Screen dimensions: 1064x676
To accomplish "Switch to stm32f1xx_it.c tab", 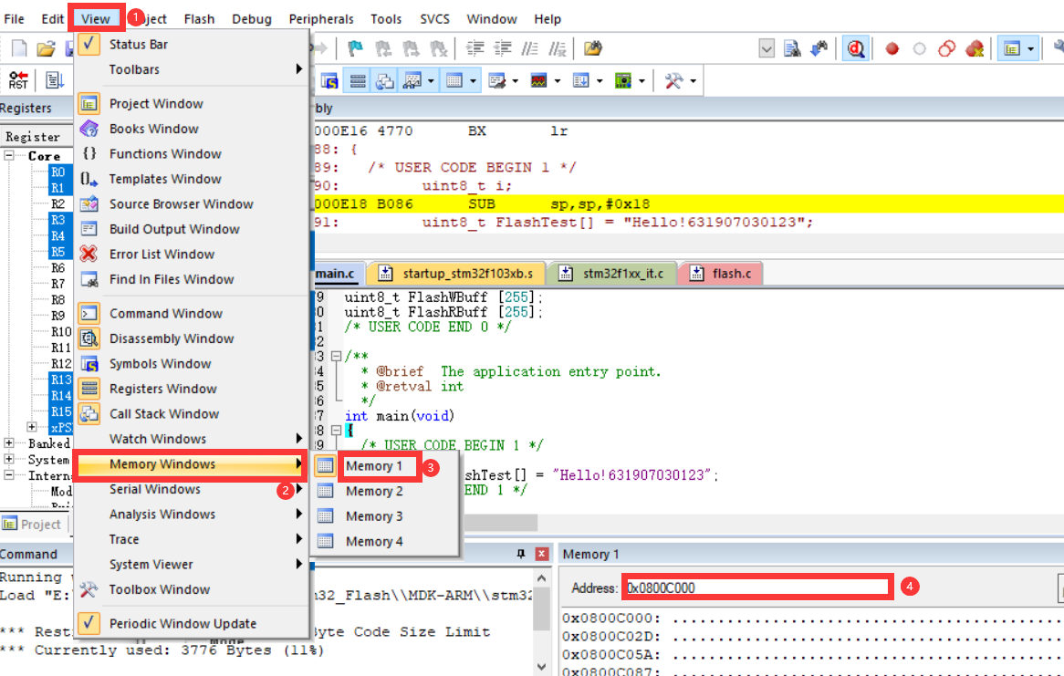I will coord(612,274).
